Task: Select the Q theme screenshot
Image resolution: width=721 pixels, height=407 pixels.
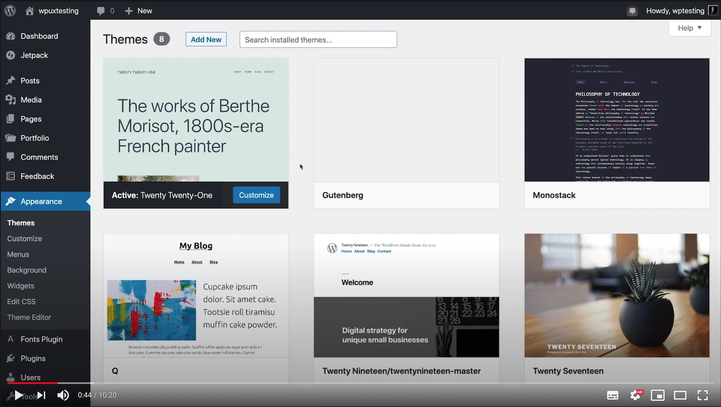Action: [196, 295]
